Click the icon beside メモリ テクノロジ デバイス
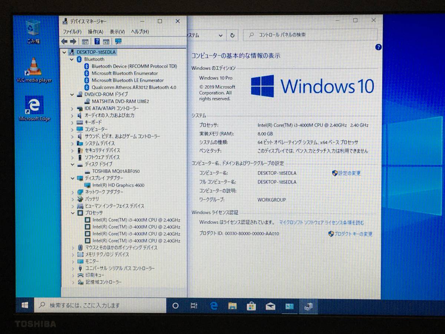This screenshot has width=445, height=334. 80,255
